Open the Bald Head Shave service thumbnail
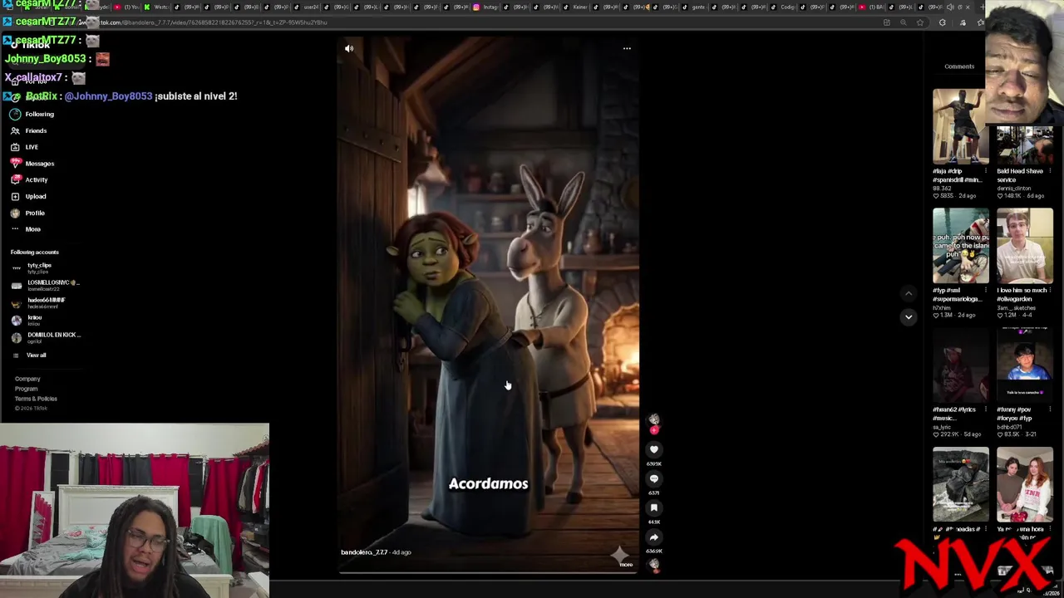This screenshot has width=1064, height=598. coord(1024,145)
